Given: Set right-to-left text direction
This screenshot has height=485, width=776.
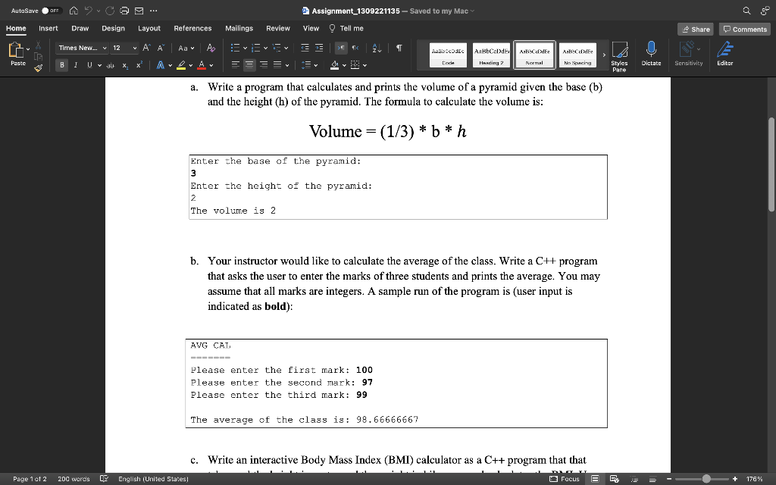Looking at the screenshot, I should (355, 48).
